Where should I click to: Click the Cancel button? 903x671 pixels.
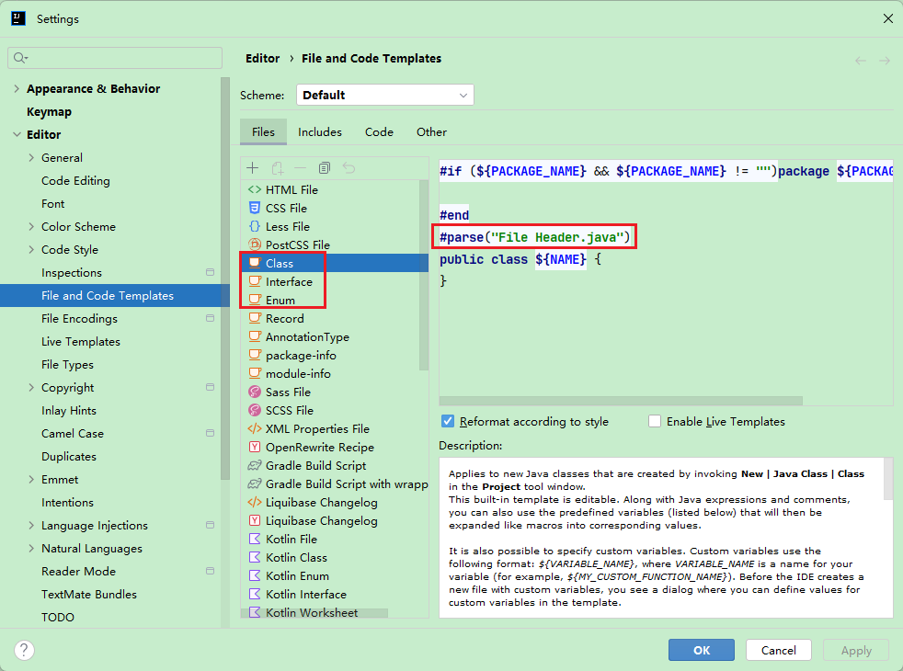pos(778,650)
